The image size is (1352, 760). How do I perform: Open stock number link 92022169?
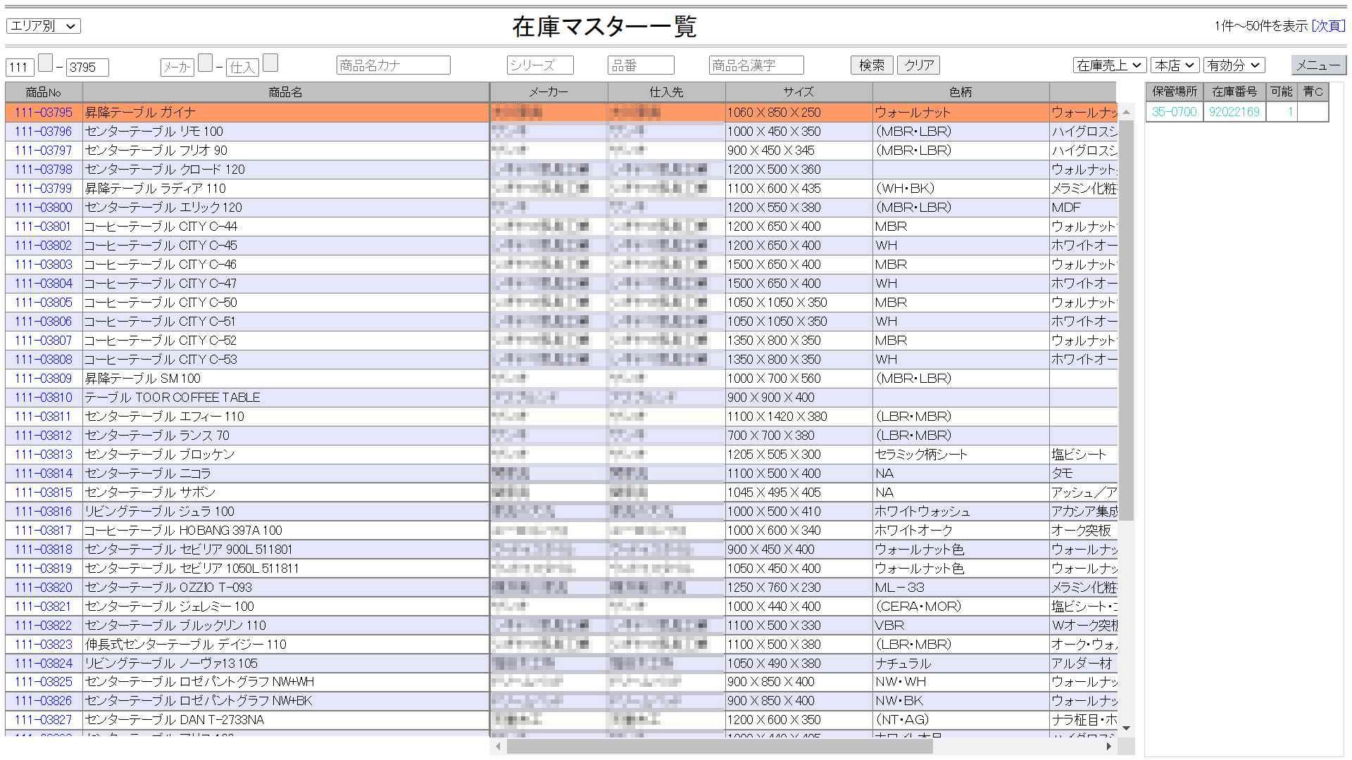coord(1234,112)
